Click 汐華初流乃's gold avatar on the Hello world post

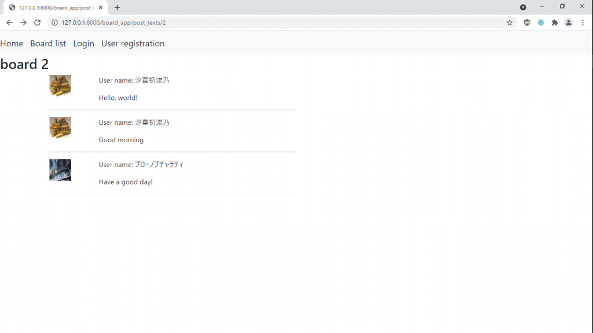[60, 86]
